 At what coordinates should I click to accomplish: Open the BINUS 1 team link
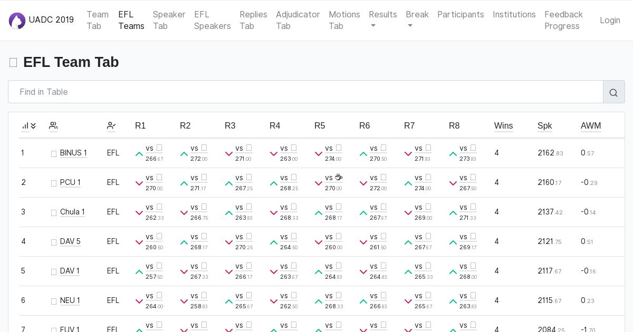[73, 153]
